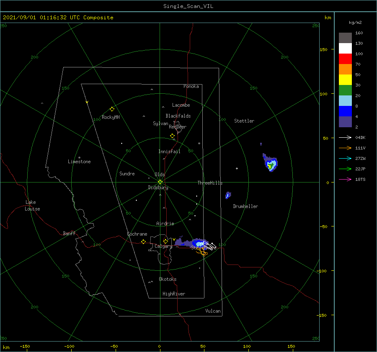Click the orange storm track lines near Strathmore

click(202, 252)
